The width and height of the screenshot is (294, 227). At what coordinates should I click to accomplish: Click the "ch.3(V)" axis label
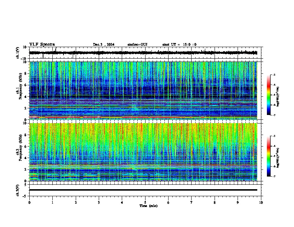point(18,190)
